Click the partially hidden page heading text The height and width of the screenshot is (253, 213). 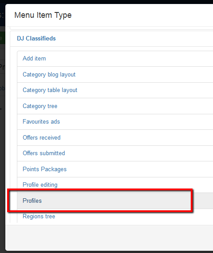[x=2, y=15]
